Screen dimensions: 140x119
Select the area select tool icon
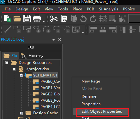click(x=113, y=19)
